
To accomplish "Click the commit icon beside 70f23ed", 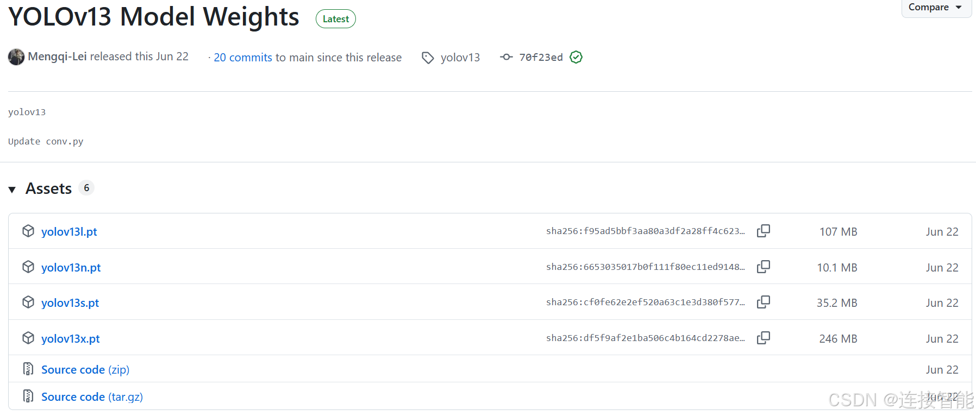I will pyautogui.click(x=506, y=57).
